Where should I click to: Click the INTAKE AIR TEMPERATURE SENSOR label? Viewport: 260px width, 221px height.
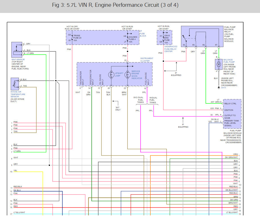tap(18, 94)
